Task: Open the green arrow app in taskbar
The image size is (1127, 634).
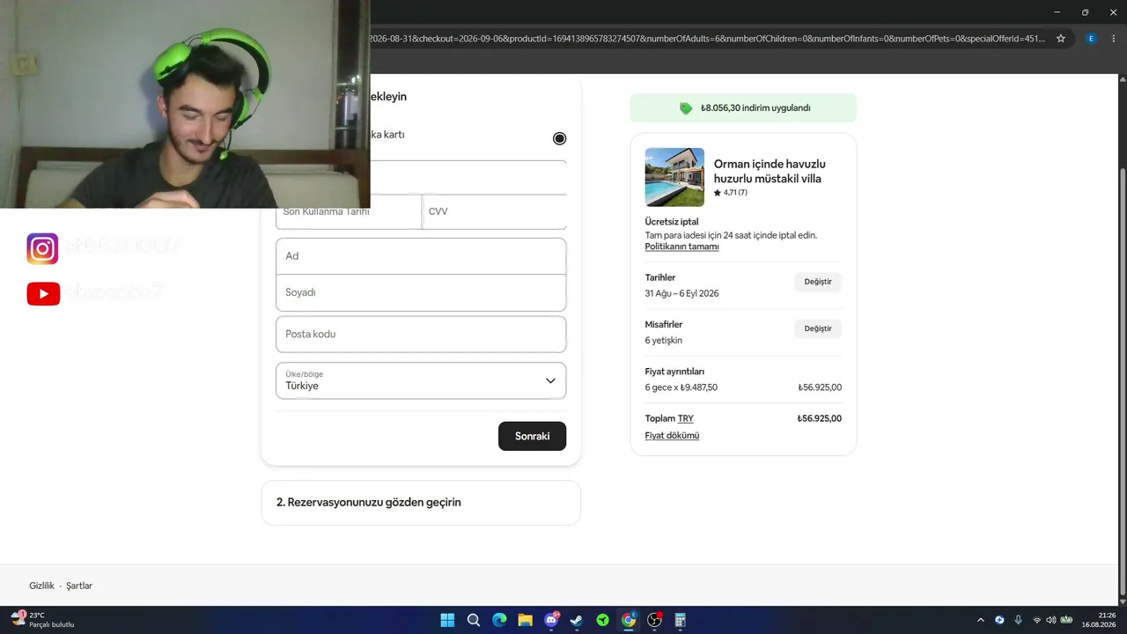Action: [x=602, y=620]
